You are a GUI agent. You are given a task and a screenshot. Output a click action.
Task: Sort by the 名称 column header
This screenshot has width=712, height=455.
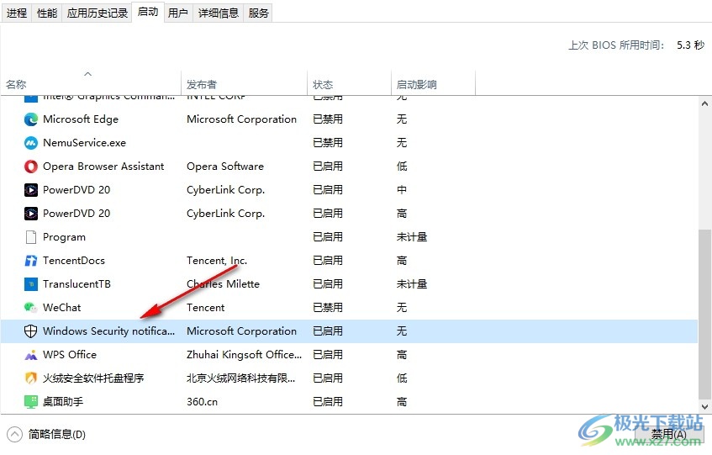(91, 83)
